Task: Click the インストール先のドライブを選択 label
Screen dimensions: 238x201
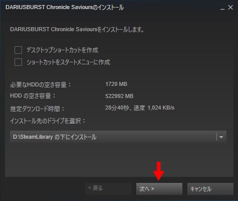Action: [48, 121]
